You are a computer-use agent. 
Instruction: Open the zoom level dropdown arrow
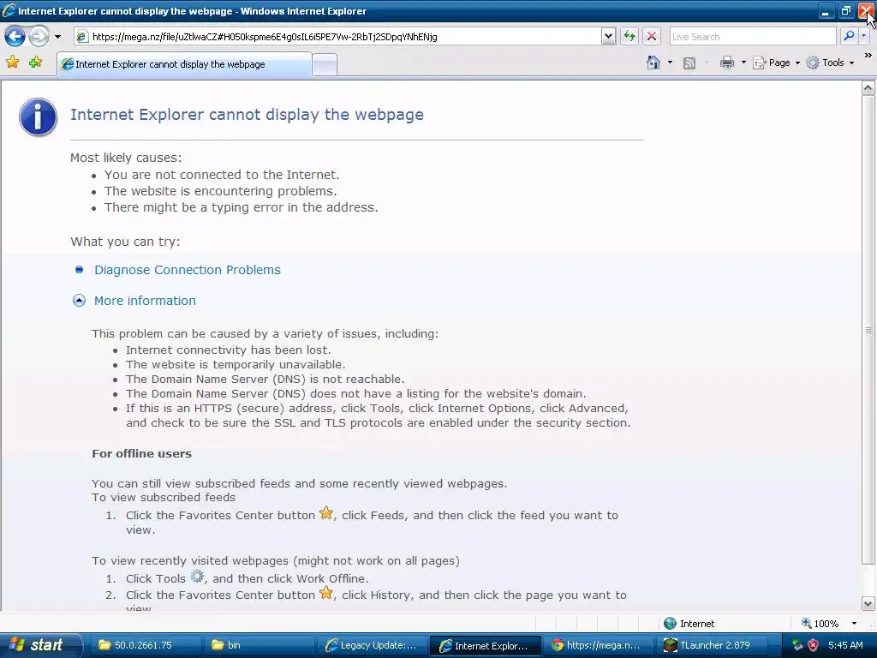[x=854, y=624]
